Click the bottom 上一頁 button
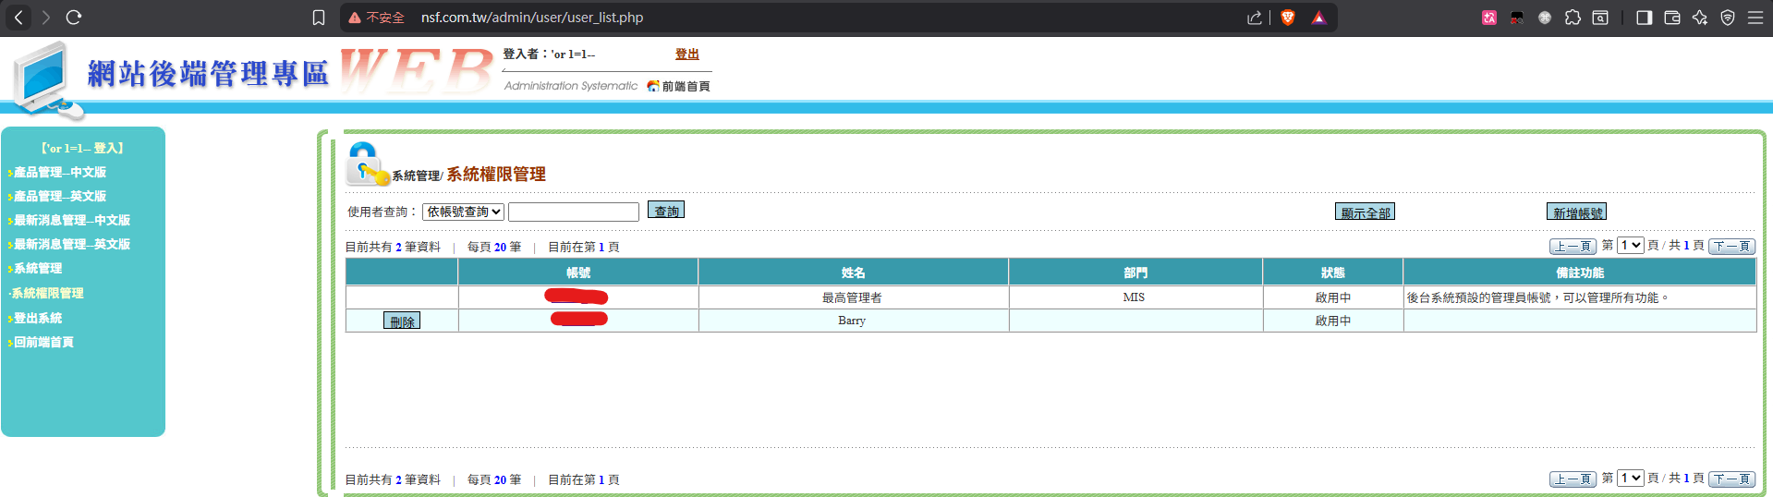Image resolution: width=1773 pixels, height=497 pixels. pyautogui.click(x=1573, y=479)
